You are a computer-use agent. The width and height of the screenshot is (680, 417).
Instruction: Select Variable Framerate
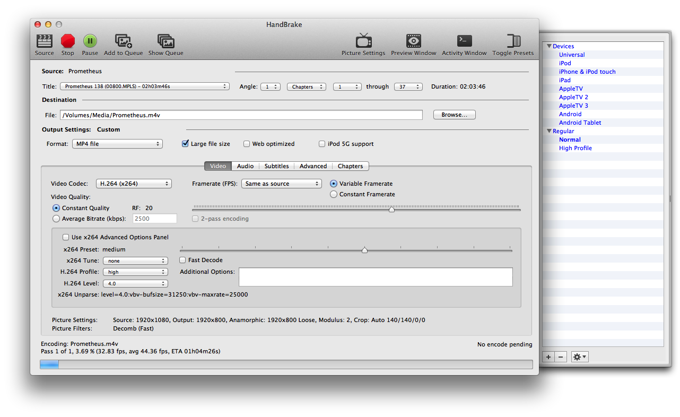334,184
